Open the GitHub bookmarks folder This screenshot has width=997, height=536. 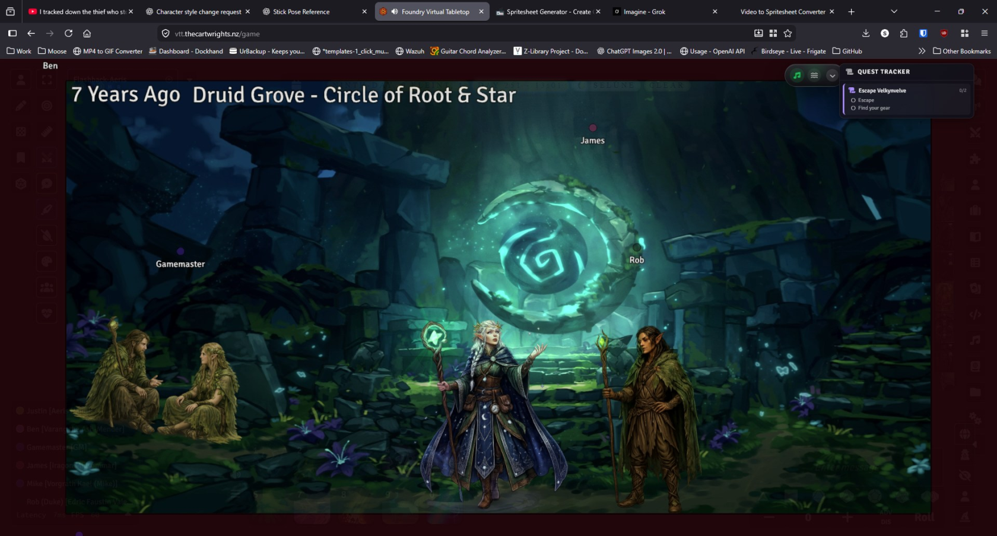point(847,51)
